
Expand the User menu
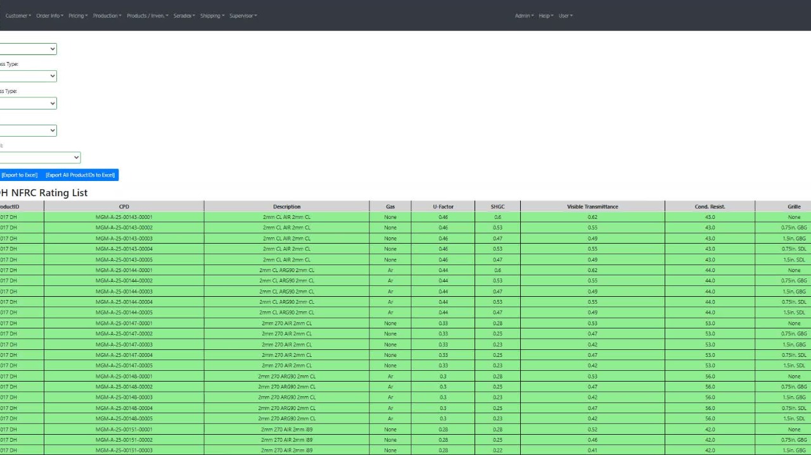565,16
